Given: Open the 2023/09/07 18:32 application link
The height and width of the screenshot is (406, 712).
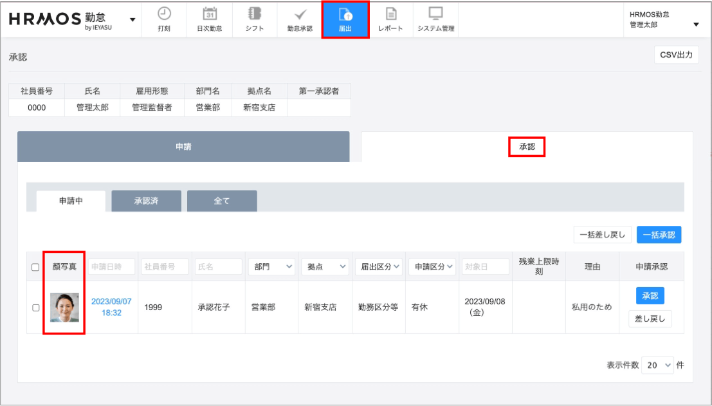Looking at the screenshot, I should pyautogui.click(x=111, y=307).
